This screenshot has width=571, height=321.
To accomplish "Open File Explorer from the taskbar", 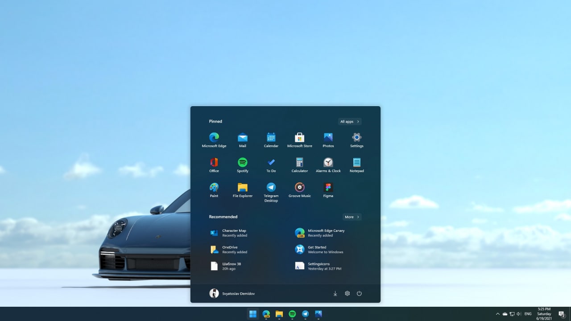I will 279,314.
